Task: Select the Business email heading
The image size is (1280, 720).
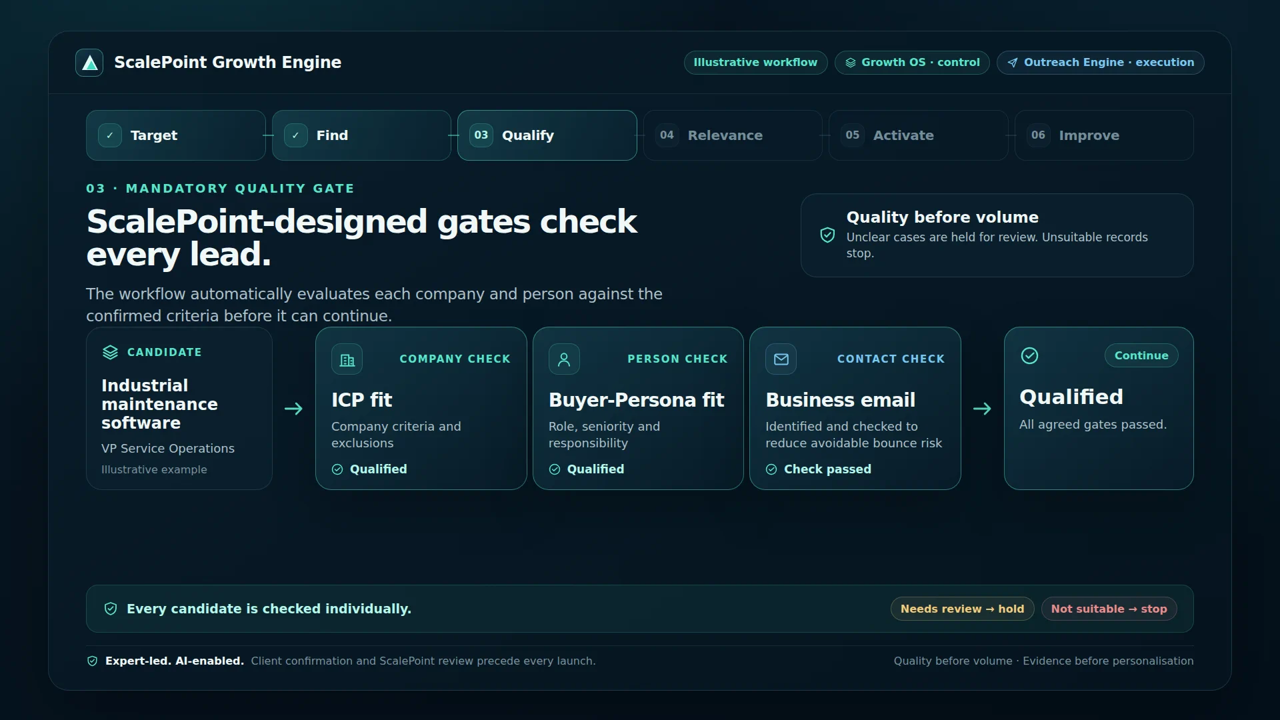Action: 840,400
